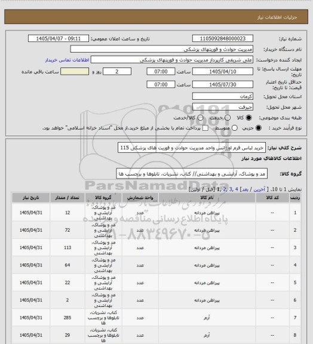Image resolution: width=313 pixels, height=344 pixels.
Task: Click quantity 12 in row 1
Action: pyautogui.click(x=67, y=213)
